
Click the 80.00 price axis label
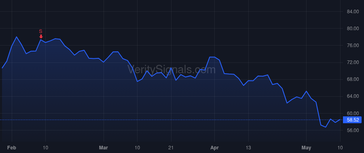point(353,29)
